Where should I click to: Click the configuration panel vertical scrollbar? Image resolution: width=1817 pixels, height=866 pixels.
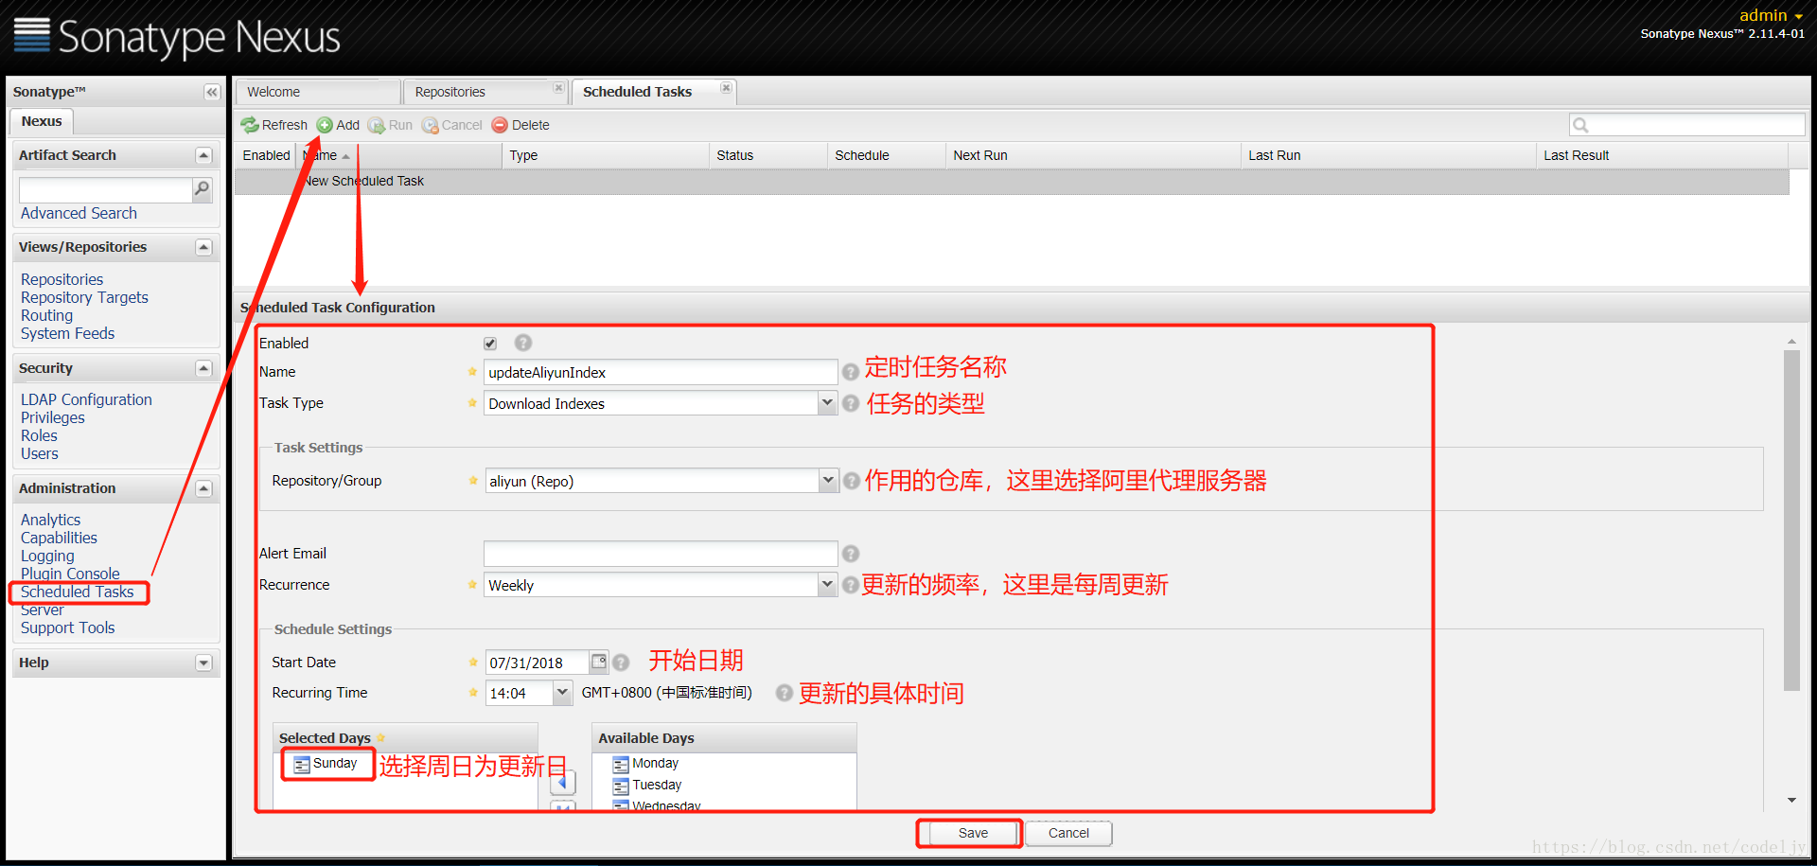[1791, 521]
